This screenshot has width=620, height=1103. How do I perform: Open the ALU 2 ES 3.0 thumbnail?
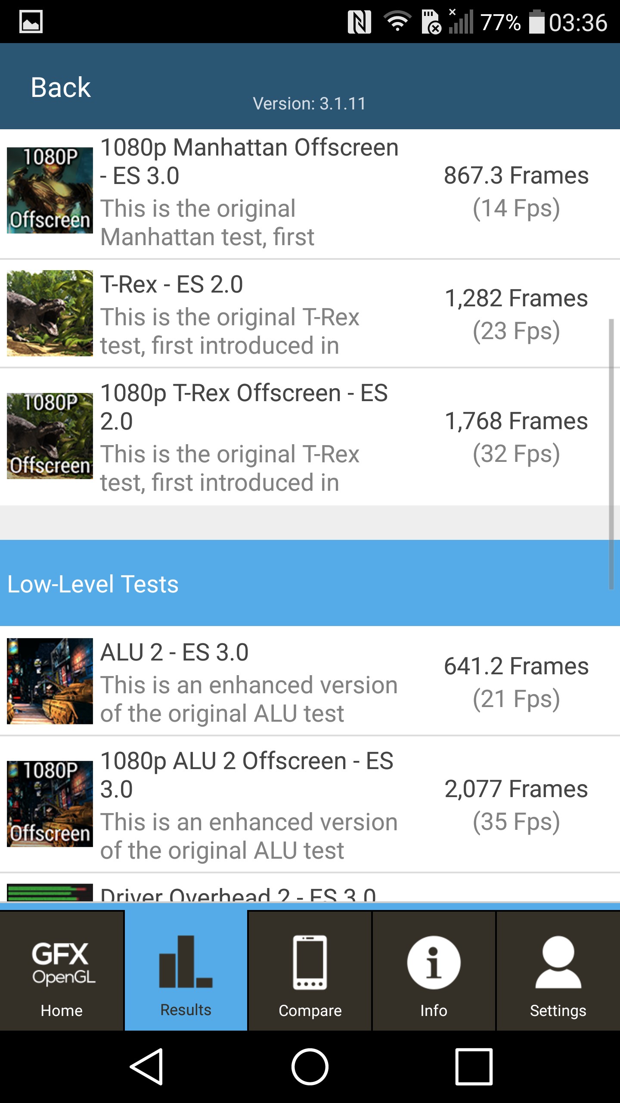(x=50, y=681)
